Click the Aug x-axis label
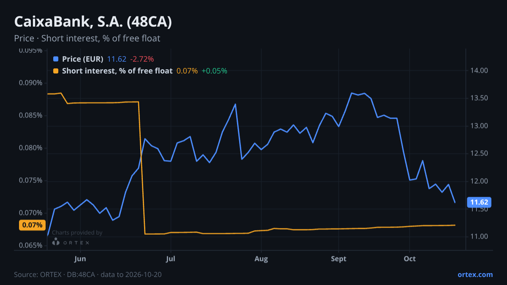507x285 pixels. point(262,258)
